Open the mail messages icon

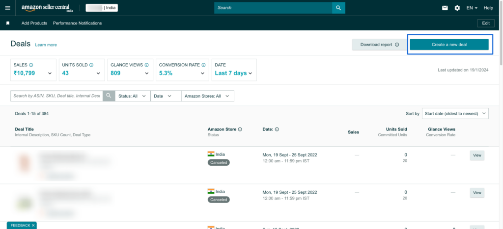445,8
